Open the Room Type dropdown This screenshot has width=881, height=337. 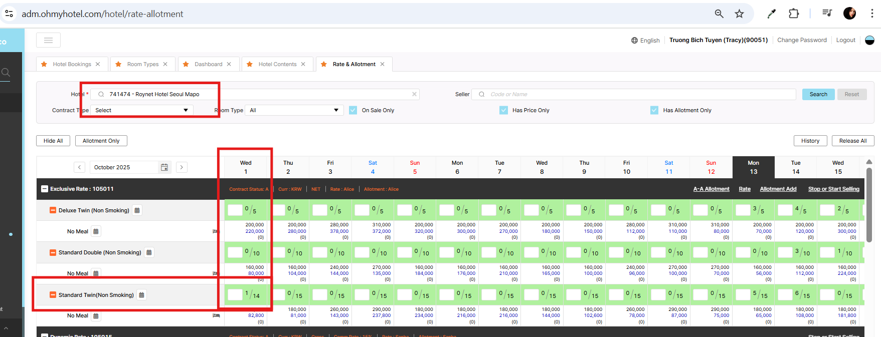[294, 110]
